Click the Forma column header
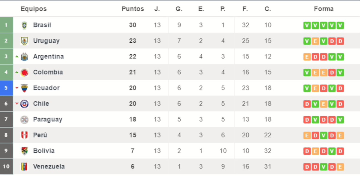 324,9
